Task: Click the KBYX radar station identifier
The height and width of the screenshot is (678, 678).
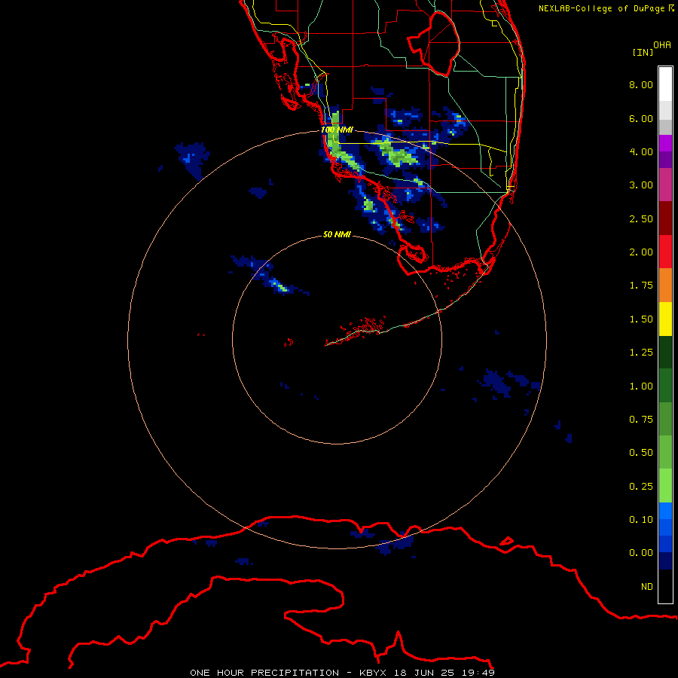Action: 372,673
